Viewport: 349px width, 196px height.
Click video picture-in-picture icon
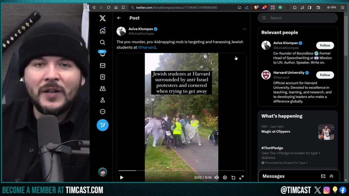pos(233,177)
